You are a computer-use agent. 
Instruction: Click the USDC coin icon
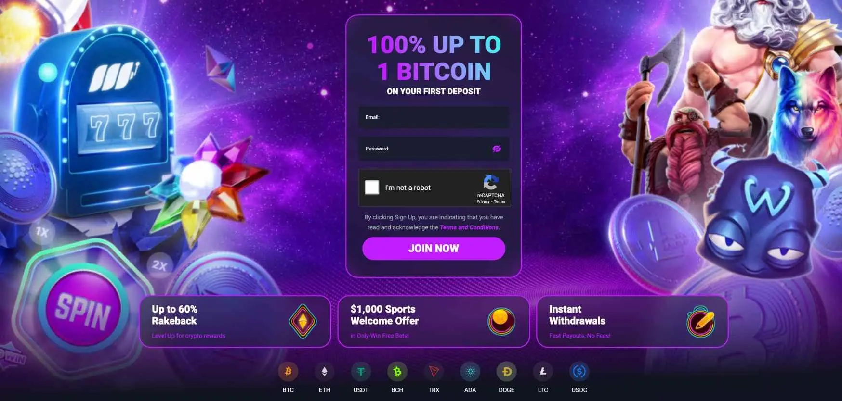tap(579, 372)
